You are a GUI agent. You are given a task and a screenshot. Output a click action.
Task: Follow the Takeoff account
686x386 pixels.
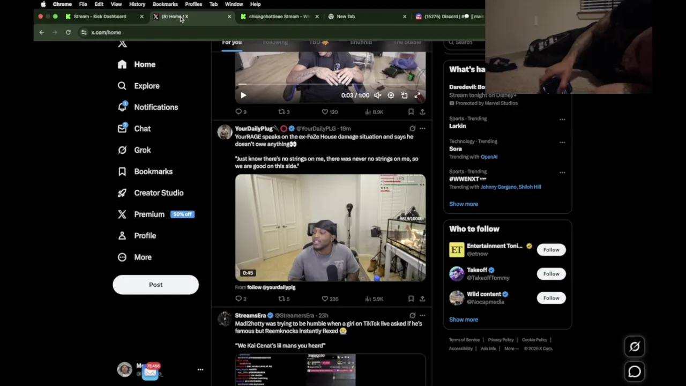551,274
